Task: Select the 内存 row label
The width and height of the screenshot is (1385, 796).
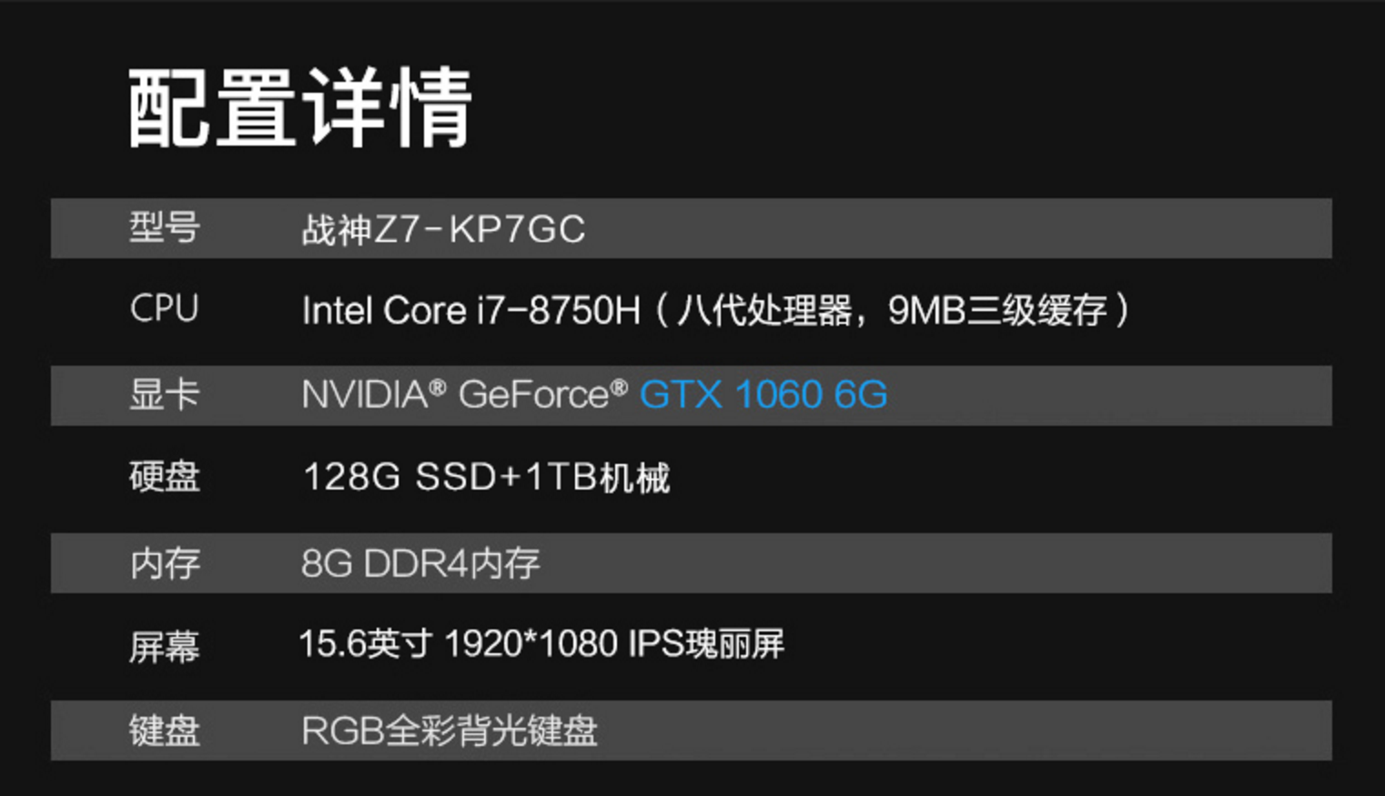Action: pos(164,563)
